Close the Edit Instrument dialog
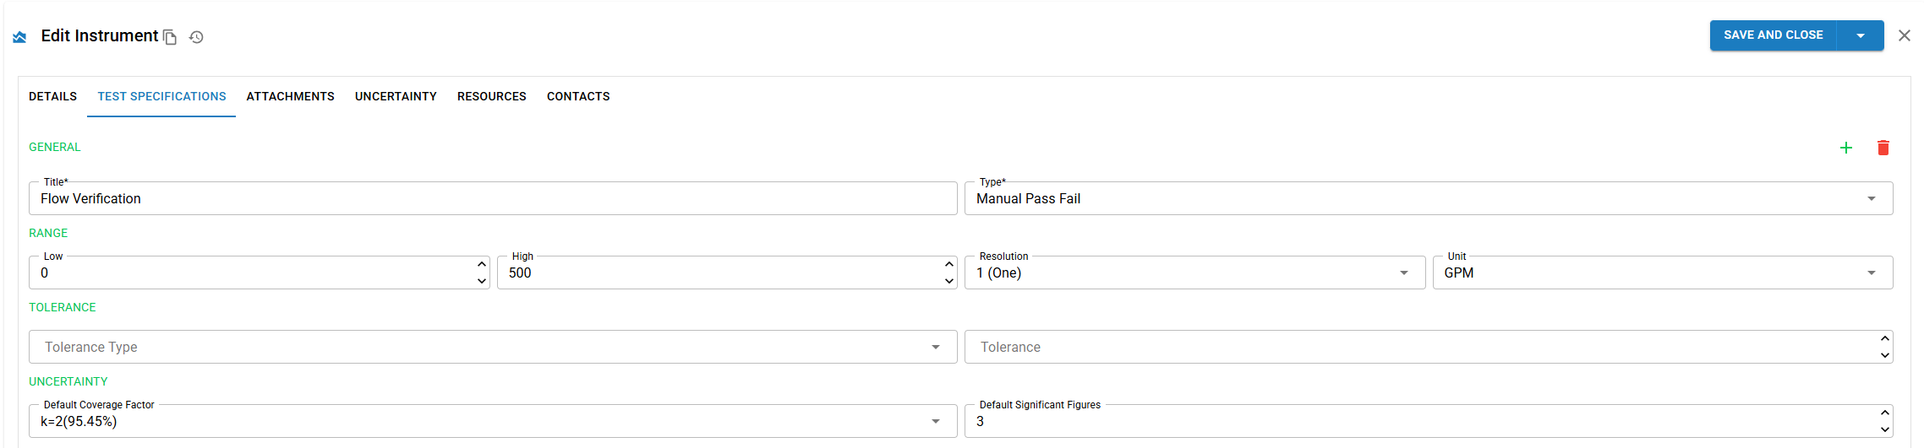Screen dimensions: 1924x448 tap(1905, 35)
